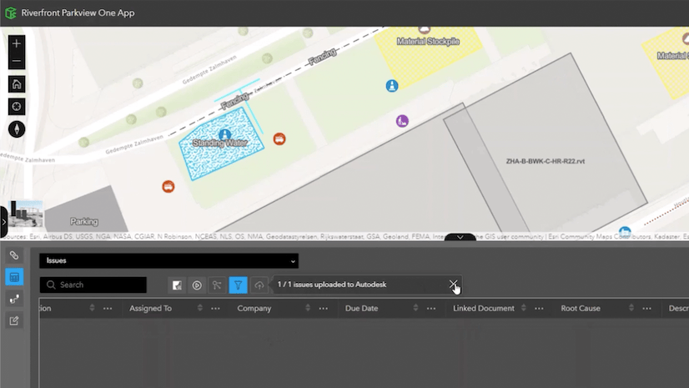This screenshot has width=689, height=388.
Task: Open the links panel icon
Action: click(x=14, y=255)
